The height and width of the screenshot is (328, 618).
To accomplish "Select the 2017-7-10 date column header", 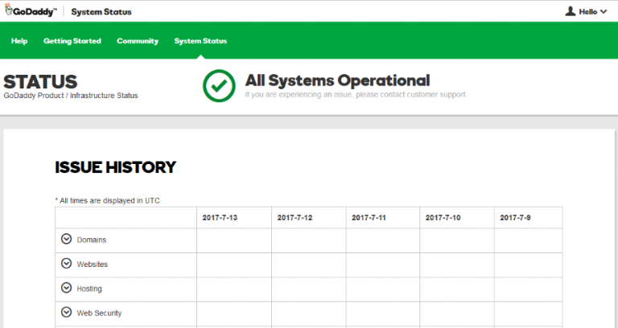I will 443,218.
